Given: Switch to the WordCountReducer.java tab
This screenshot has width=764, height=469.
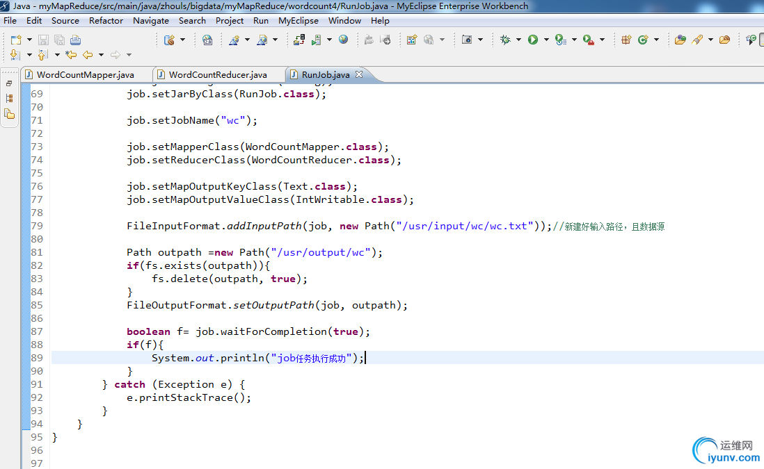Looking at the screenshot, I should coord(218,74).
